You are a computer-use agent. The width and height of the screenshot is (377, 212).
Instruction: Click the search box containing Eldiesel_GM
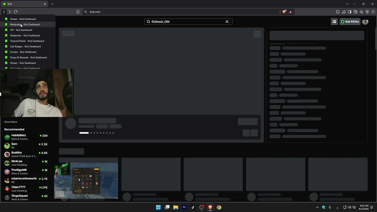pyautogui.click(x=188, y=21)
